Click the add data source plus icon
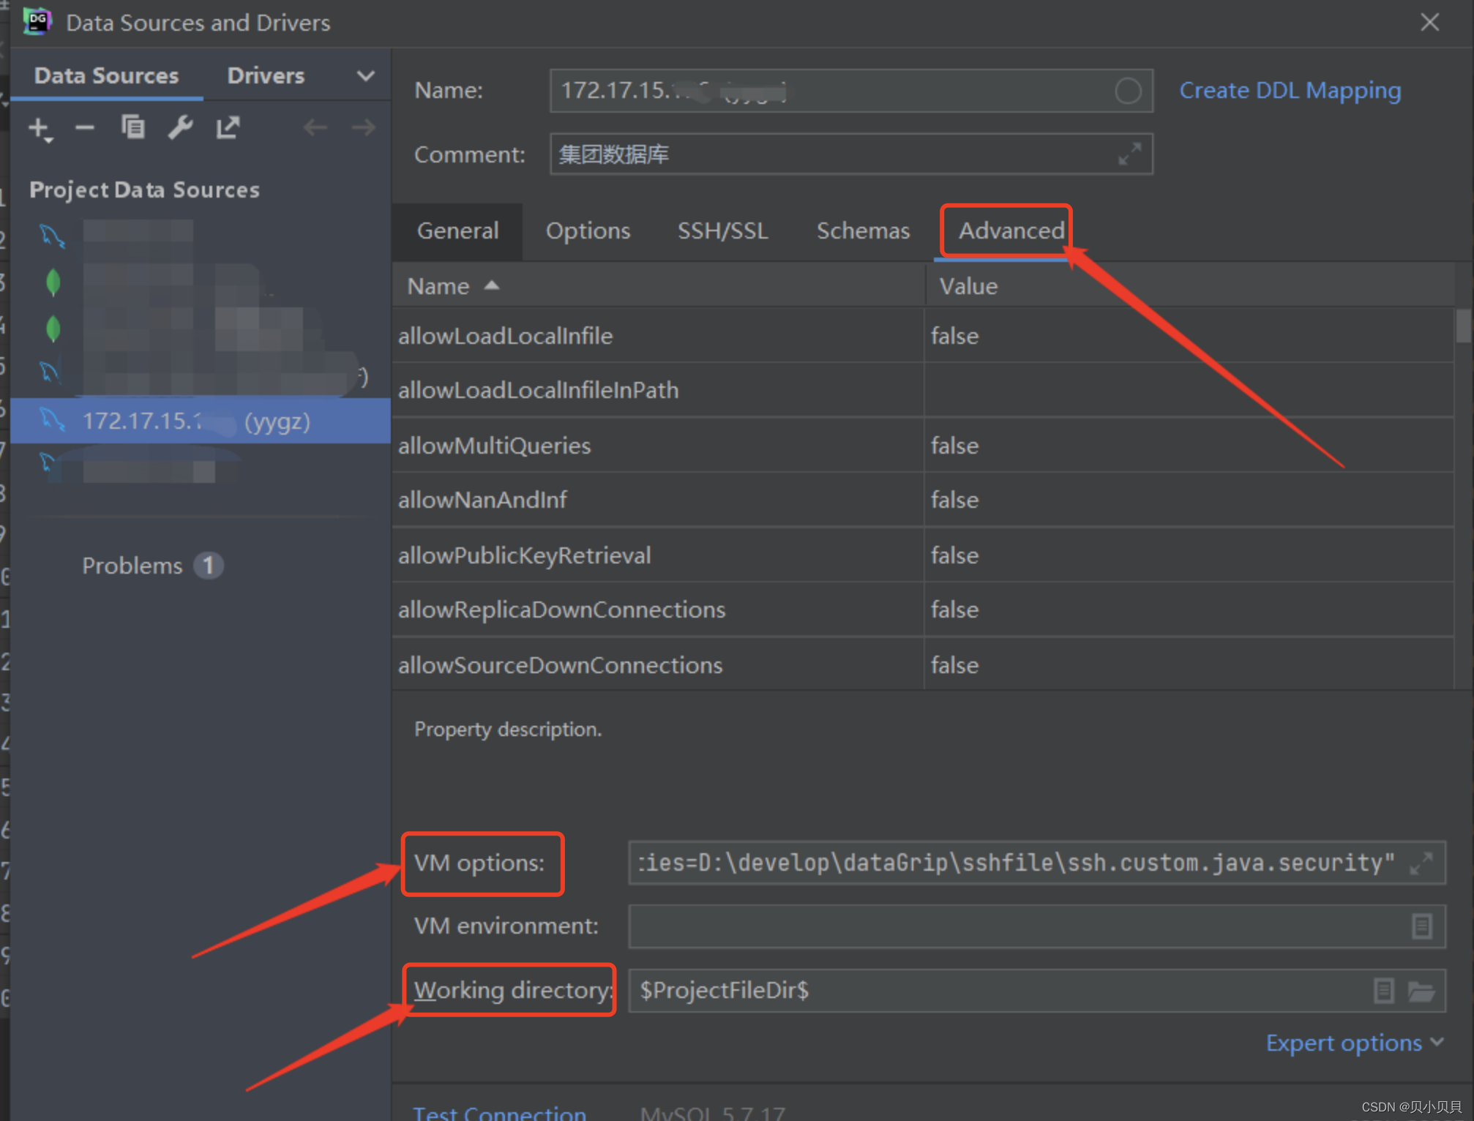The width and height of the screenshot is (1474, 1121). coord(39,129)
